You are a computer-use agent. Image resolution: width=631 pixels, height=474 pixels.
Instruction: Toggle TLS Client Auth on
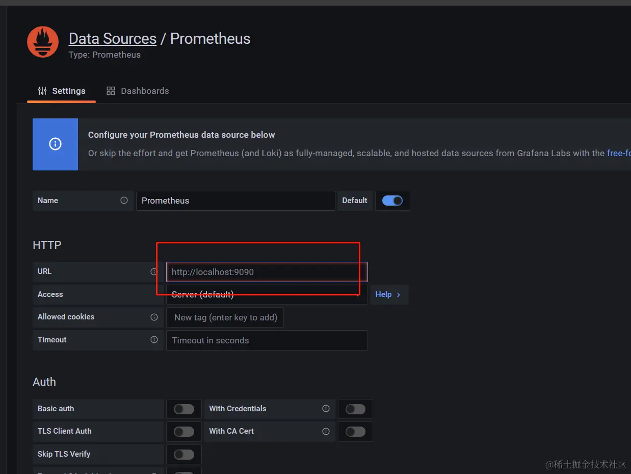tap(184, 432)
